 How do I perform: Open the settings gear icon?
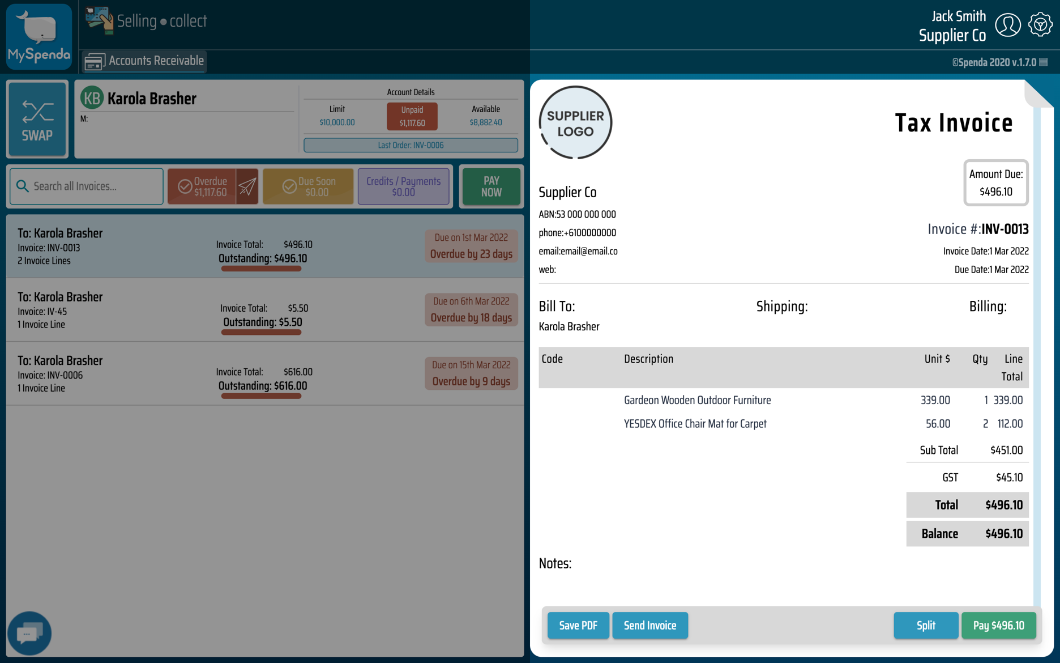tap(1040, 25)
